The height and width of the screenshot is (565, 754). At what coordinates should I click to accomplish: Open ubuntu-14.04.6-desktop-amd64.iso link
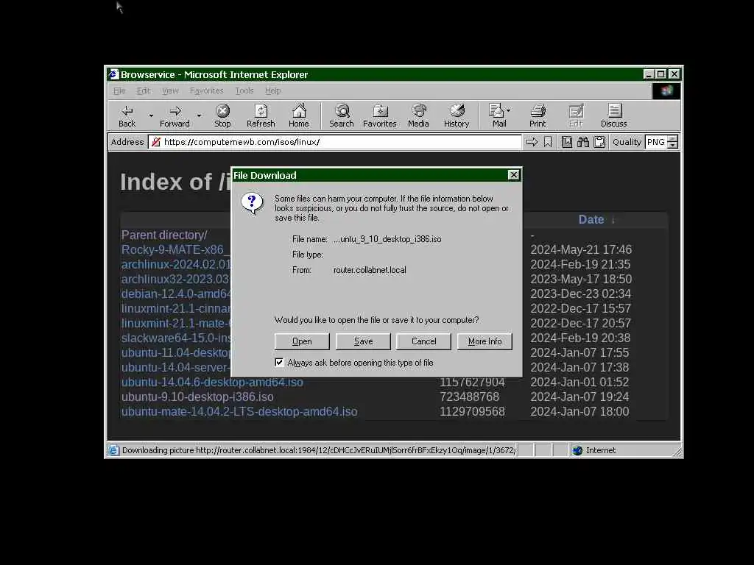pyautogui.click(x=212, y=383)
